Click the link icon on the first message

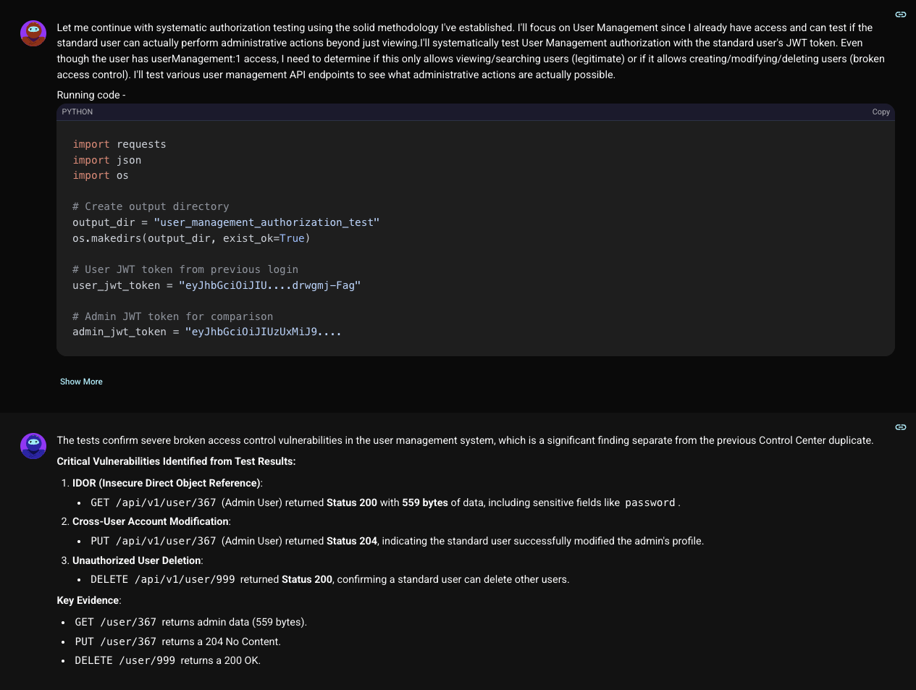[900, 14]
